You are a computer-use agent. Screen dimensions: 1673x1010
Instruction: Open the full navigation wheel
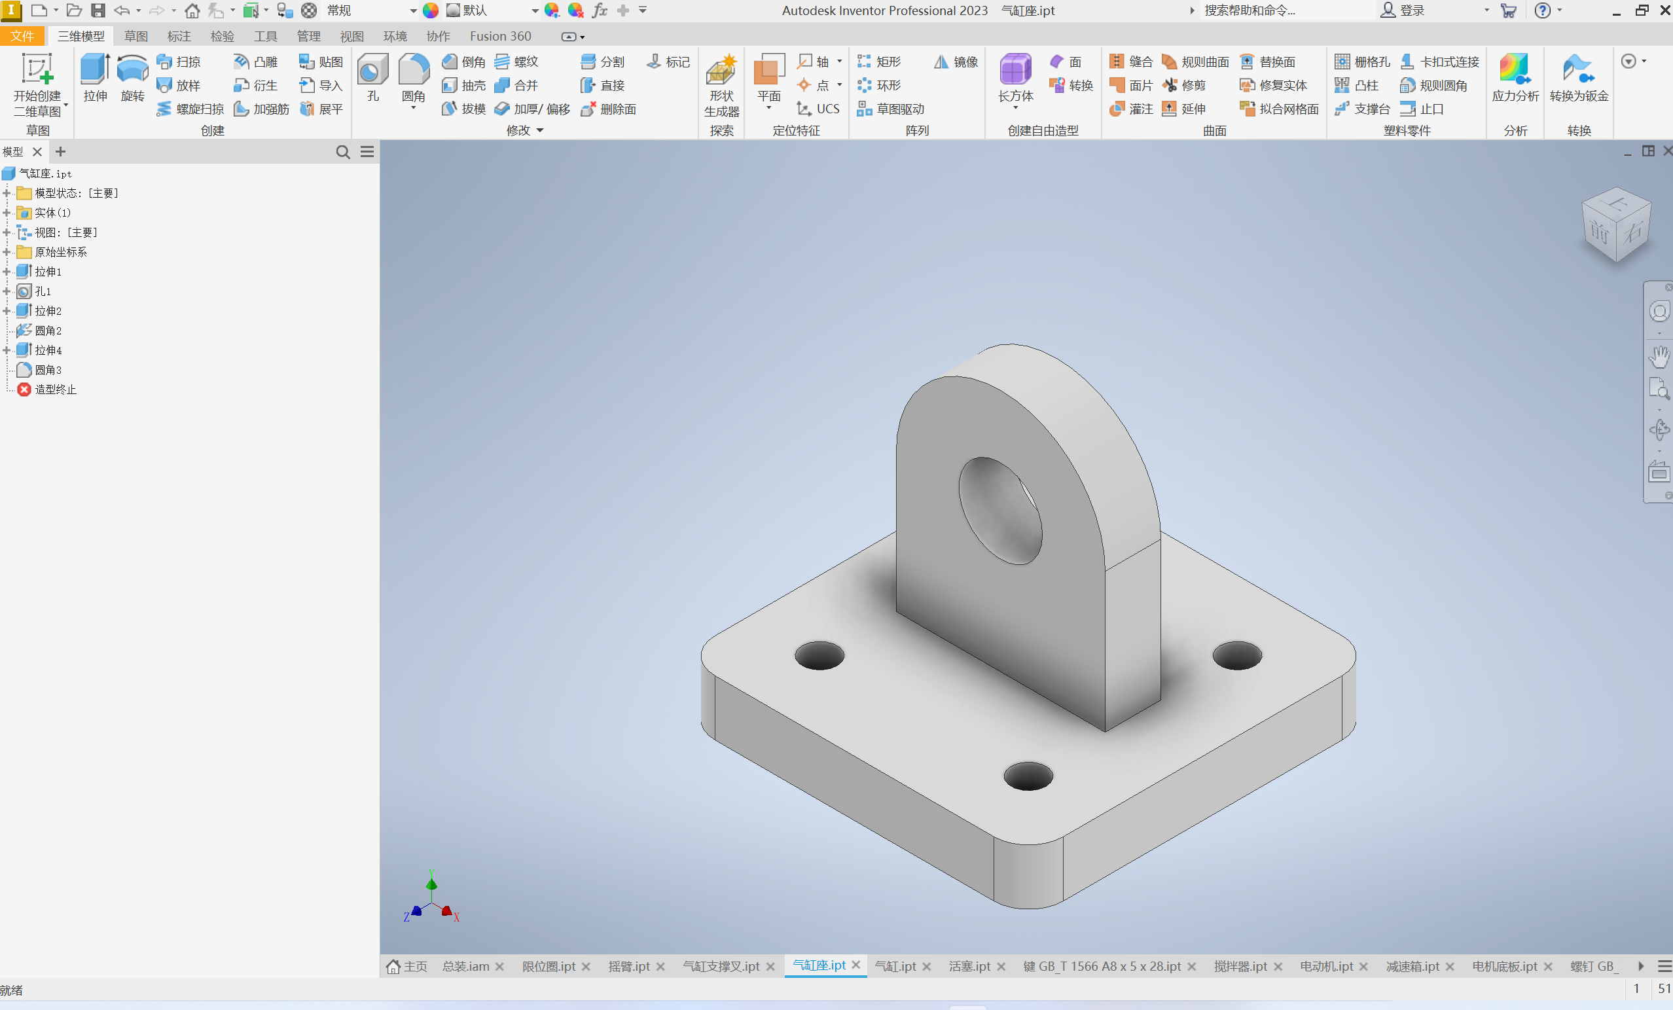tap(1659, 312)
